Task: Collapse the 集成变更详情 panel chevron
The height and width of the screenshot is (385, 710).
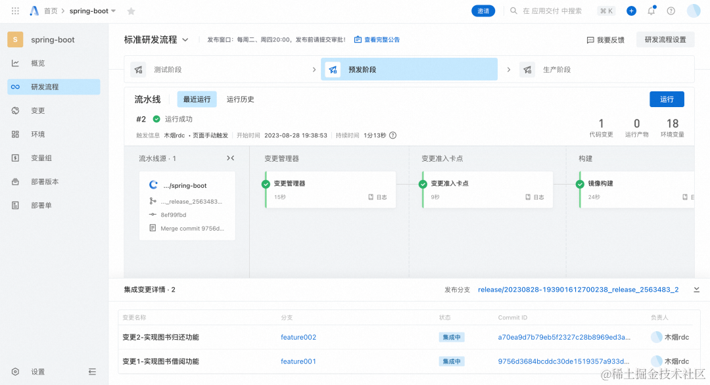Action: [x=696, y=289]
